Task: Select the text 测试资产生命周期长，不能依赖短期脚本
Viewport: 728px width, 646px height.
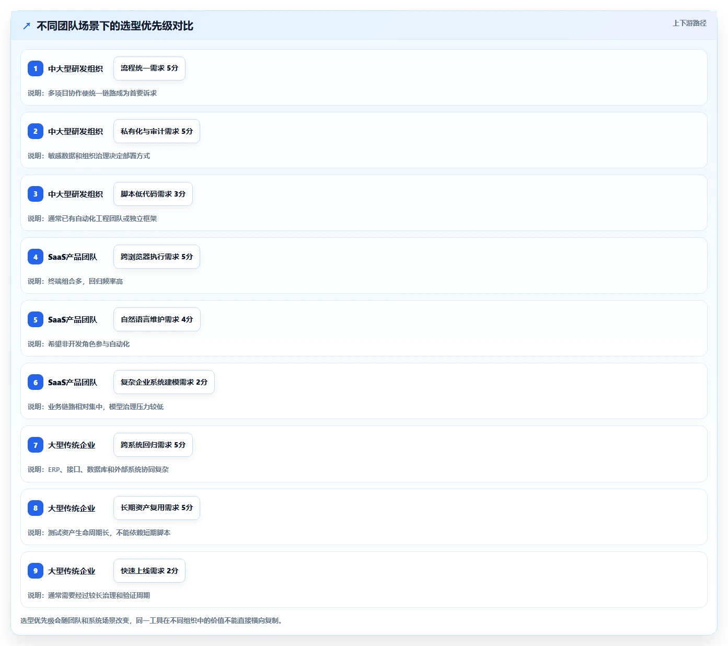Action: click(109, 533)
